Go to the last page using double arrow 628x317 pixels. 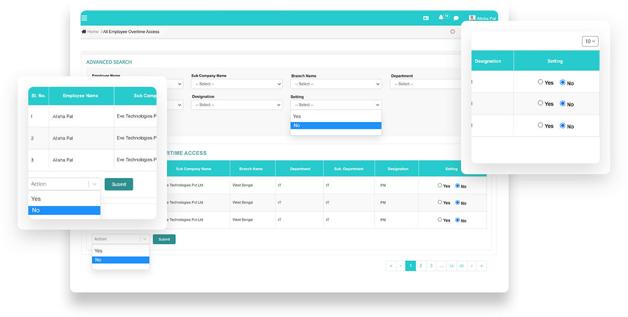pyautogui.click(x=481, y=266)
